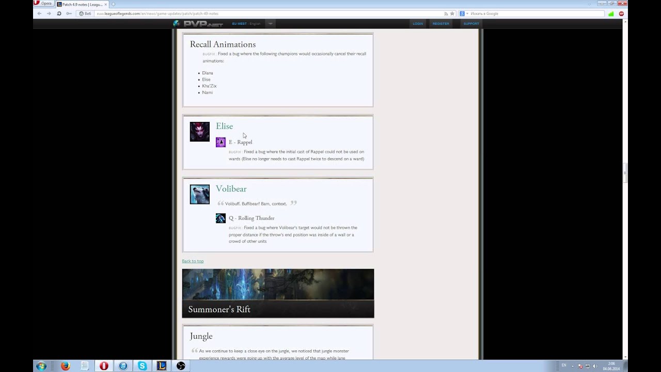Click the green signal bars extension icon

(611, 14)
